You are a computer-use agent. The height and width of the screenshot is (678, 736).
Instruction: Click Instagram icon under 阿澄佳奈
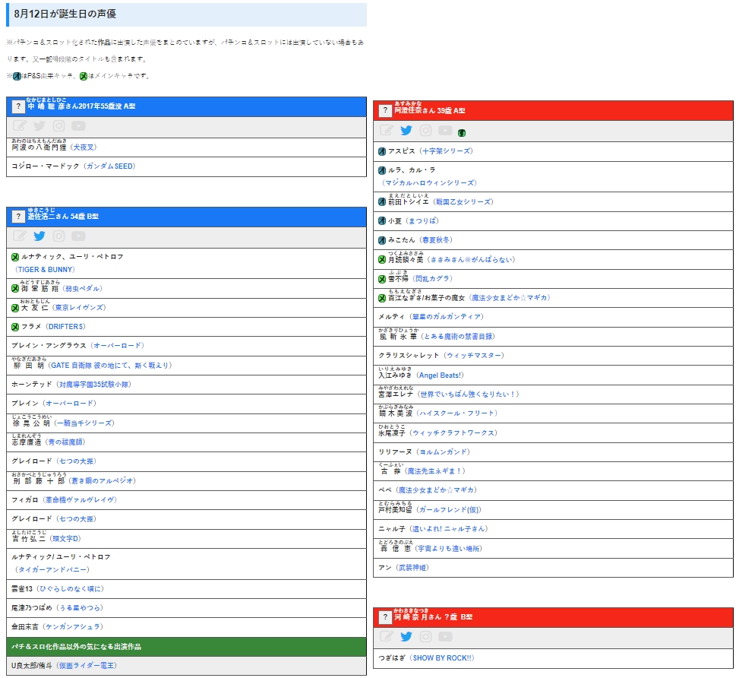pos(426,131)
